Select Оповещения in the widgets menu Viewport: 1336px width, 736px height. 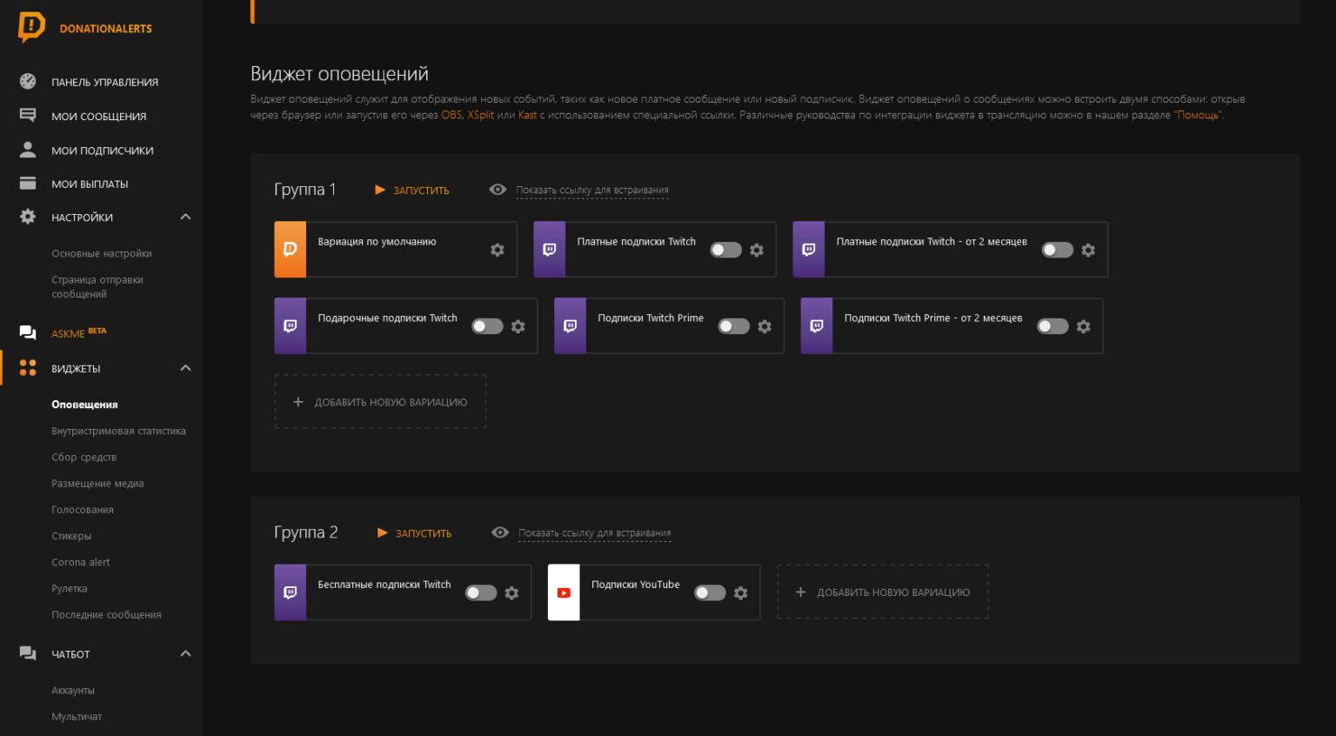tap(84, 405)
